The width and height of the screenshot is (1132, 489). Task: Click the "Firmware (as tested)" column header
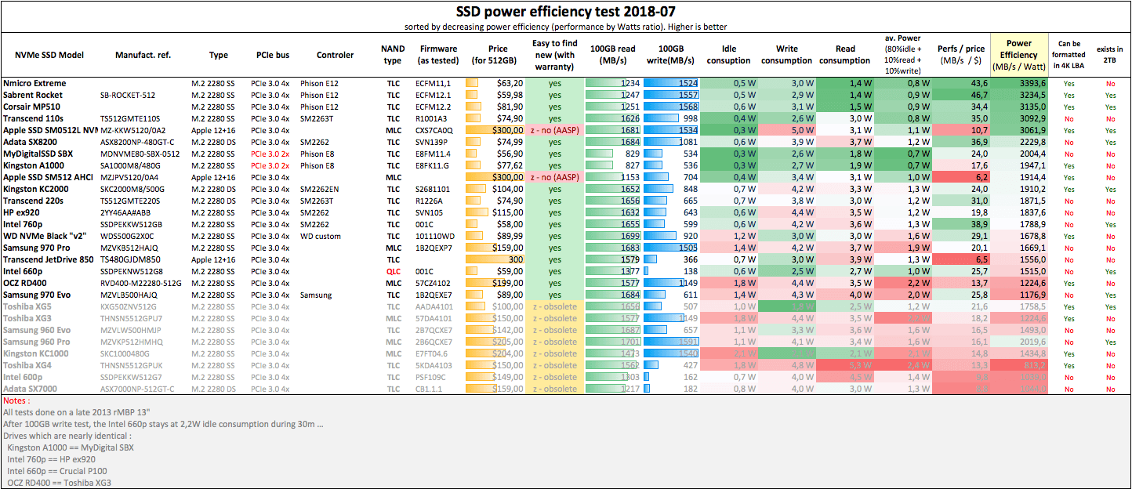click(x=438, y=55)
